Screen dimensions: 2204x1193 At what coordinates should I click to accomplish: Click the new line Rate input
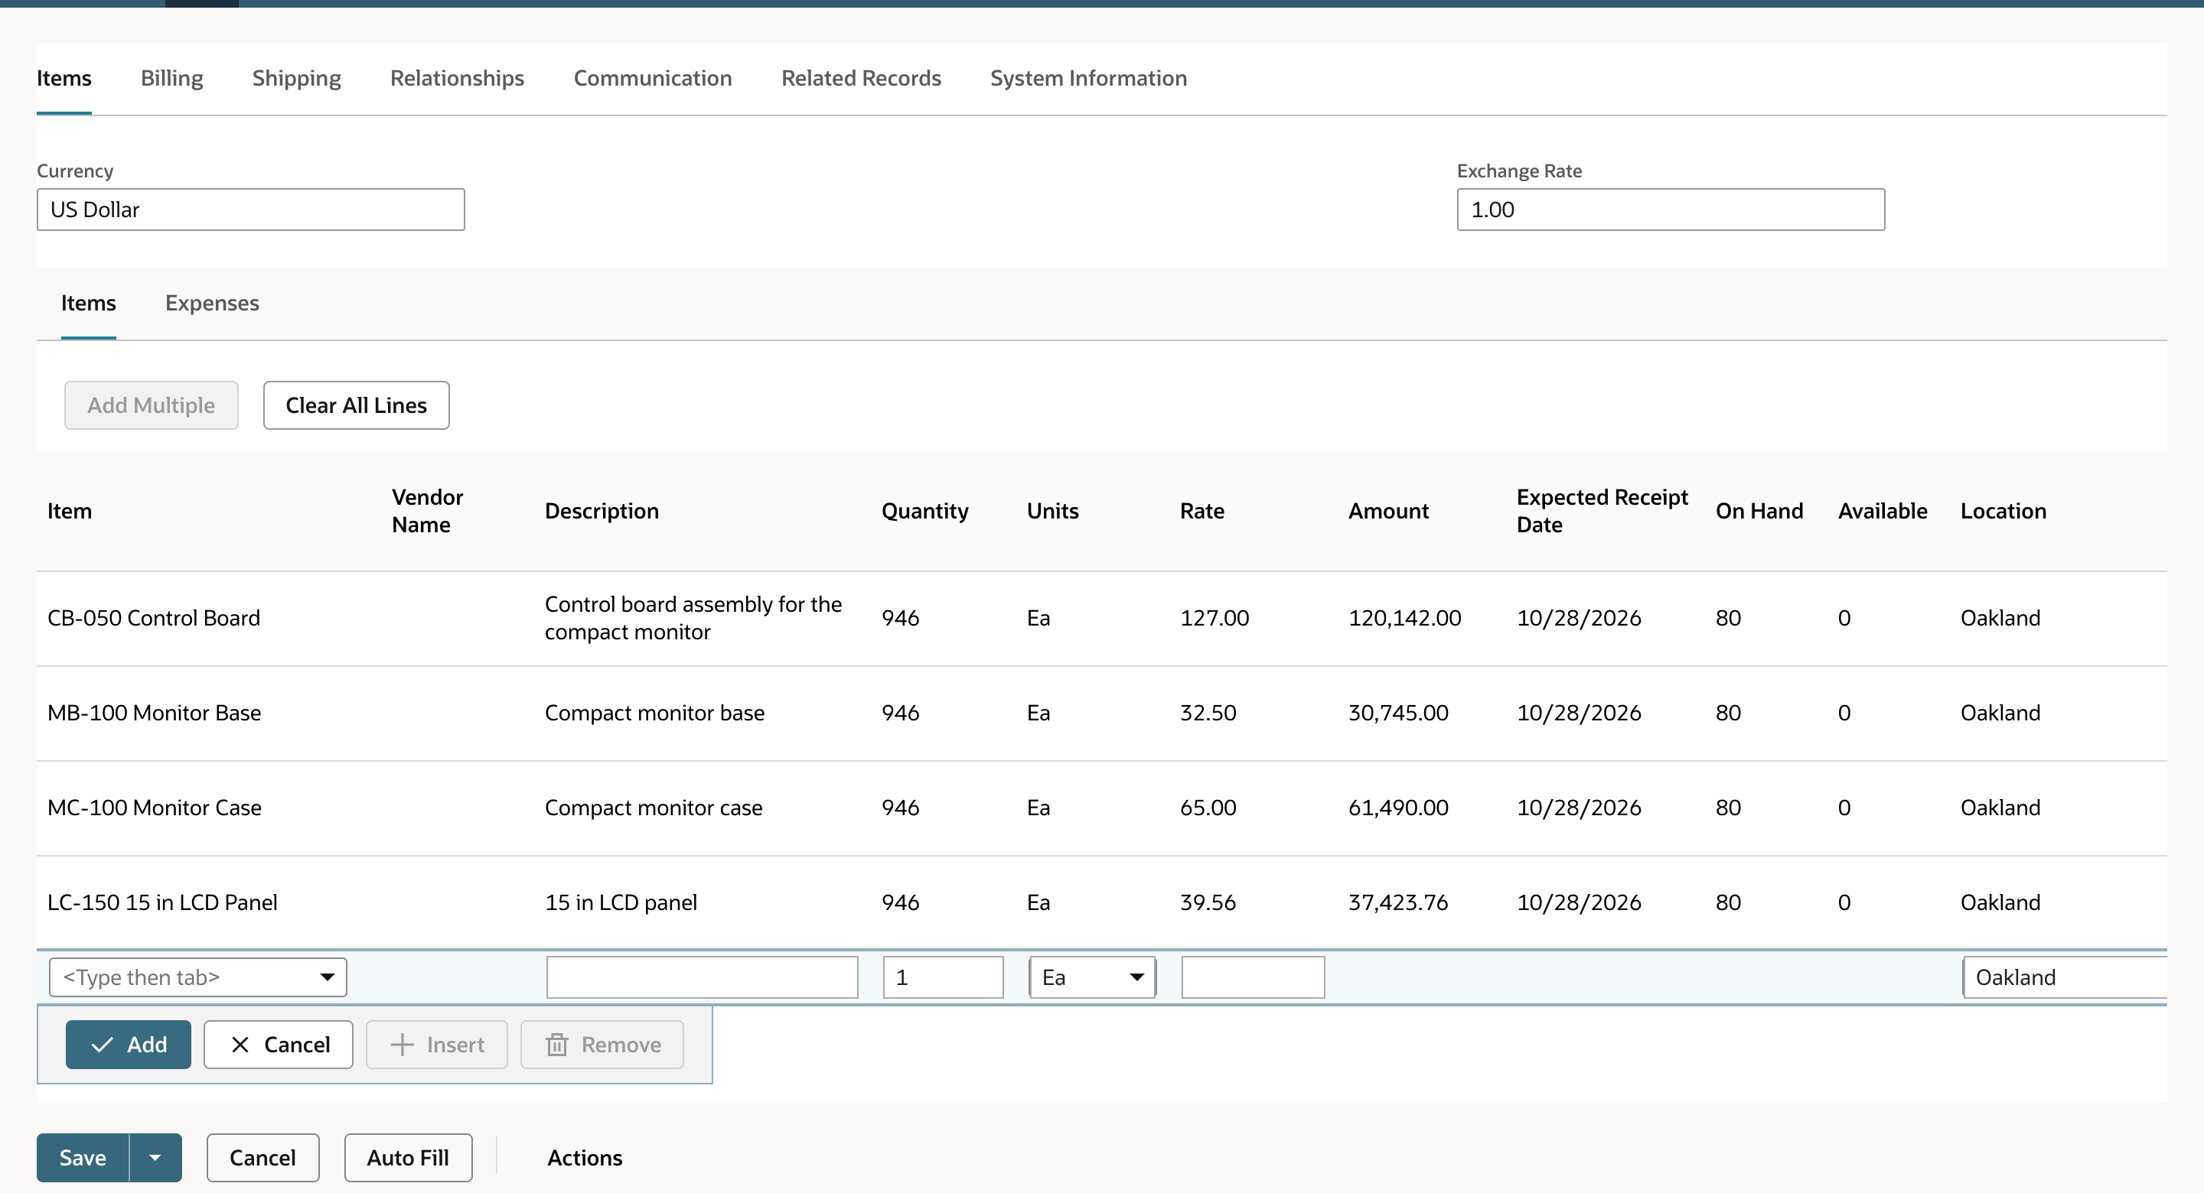[1253, 977]
